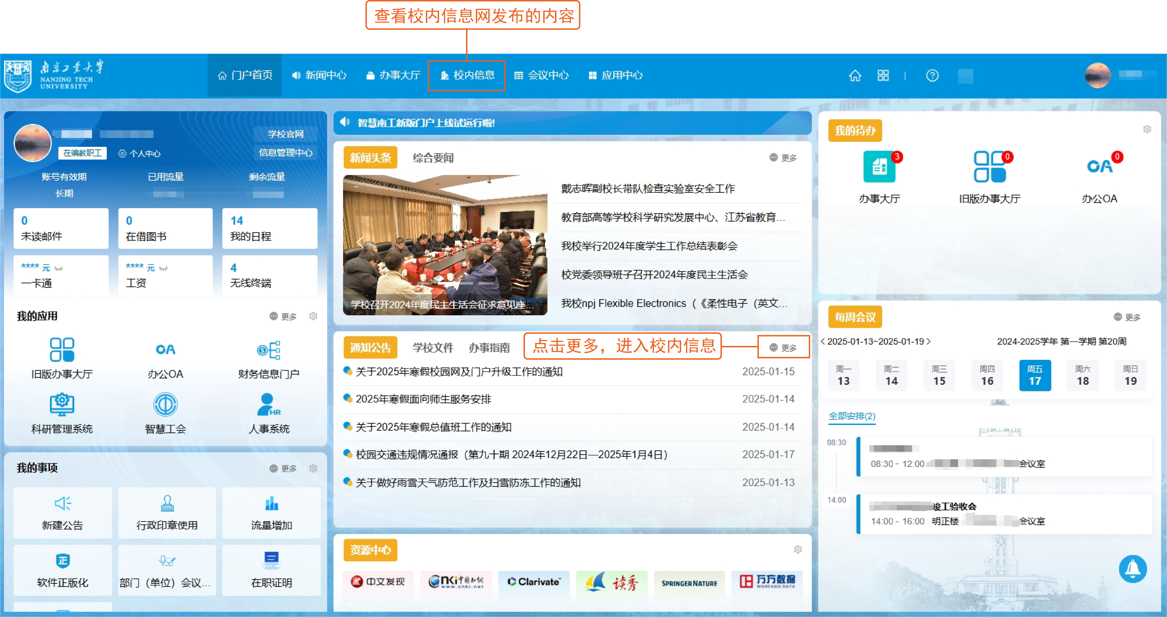Open the 我的日程 card showing 14

pyautogui.click(x=270, y=228)
